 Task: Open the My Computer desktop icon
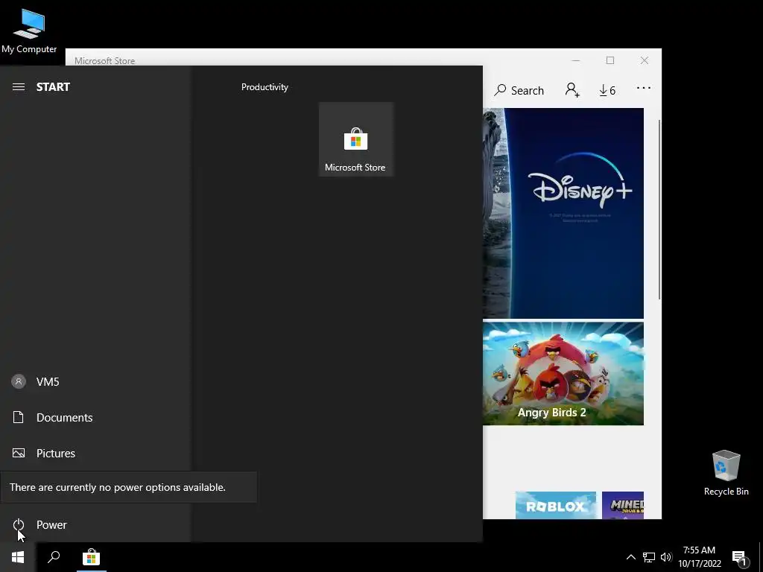pyautogui.click(x=29, y=31)
